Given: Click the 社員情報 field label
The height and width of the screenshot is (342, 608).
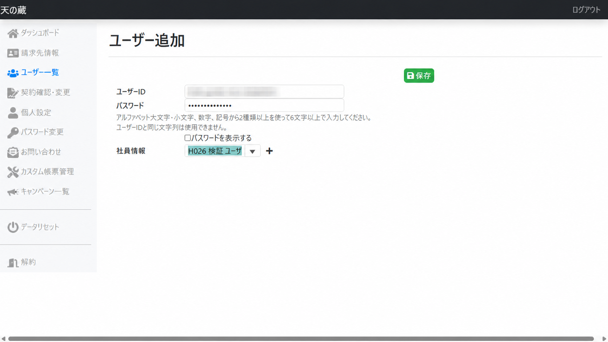Looking at the screenshot, I should coord(131,151).
